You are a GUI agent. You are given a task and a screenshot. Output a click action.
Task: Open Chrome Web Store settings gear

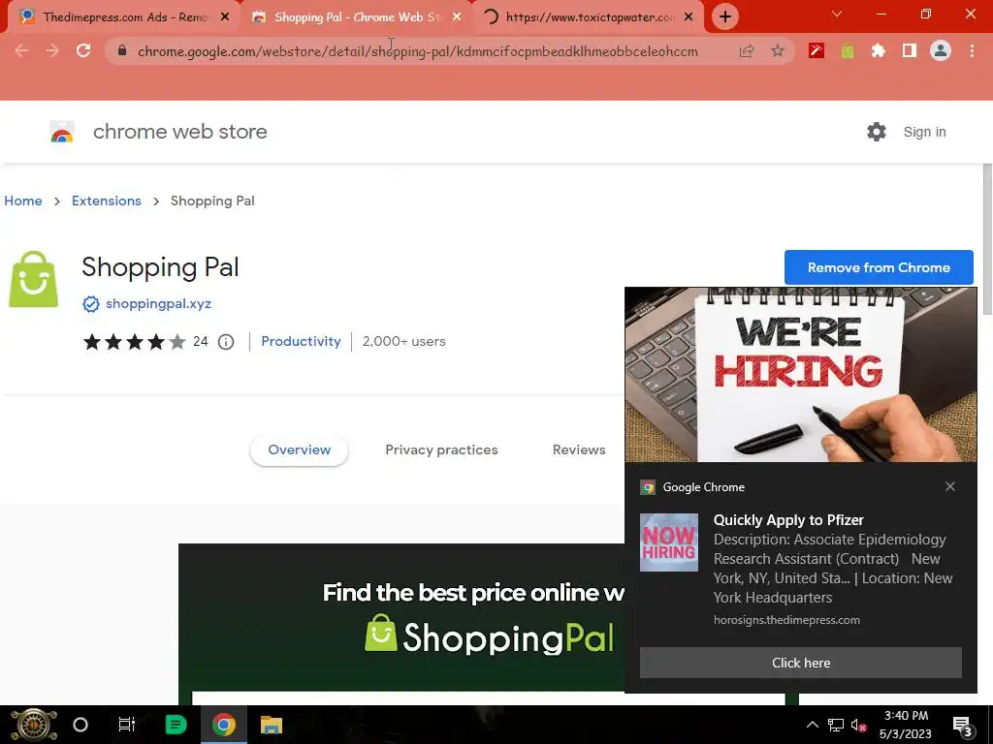(877, 132)
